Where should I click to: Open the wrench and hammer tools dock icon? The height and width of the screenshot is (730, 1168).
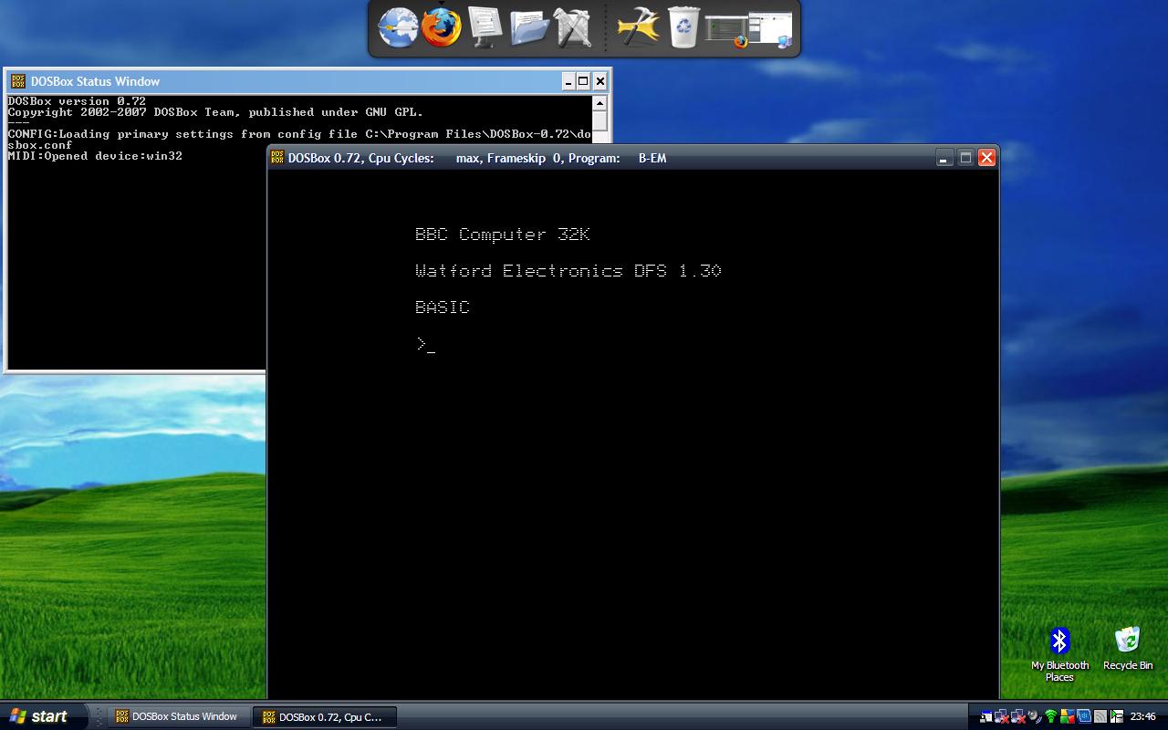573,27
